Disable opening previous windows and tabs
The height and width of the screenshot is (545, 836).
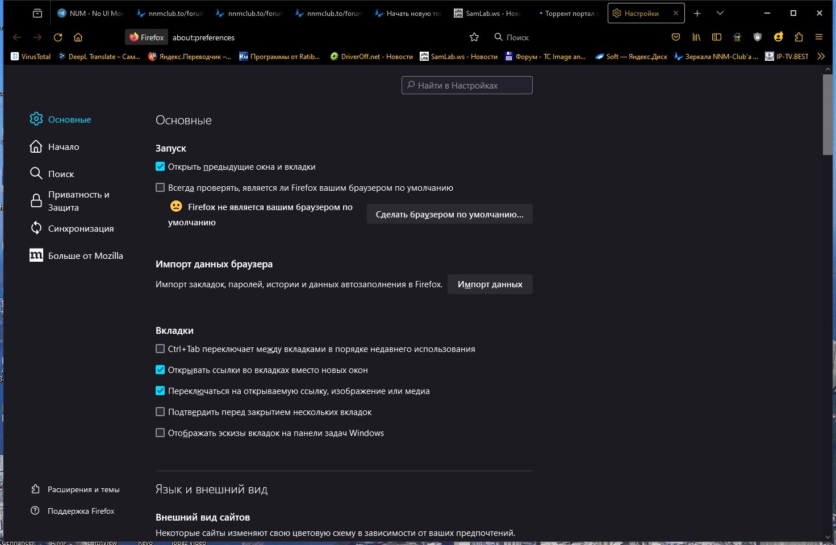[160, 166]
